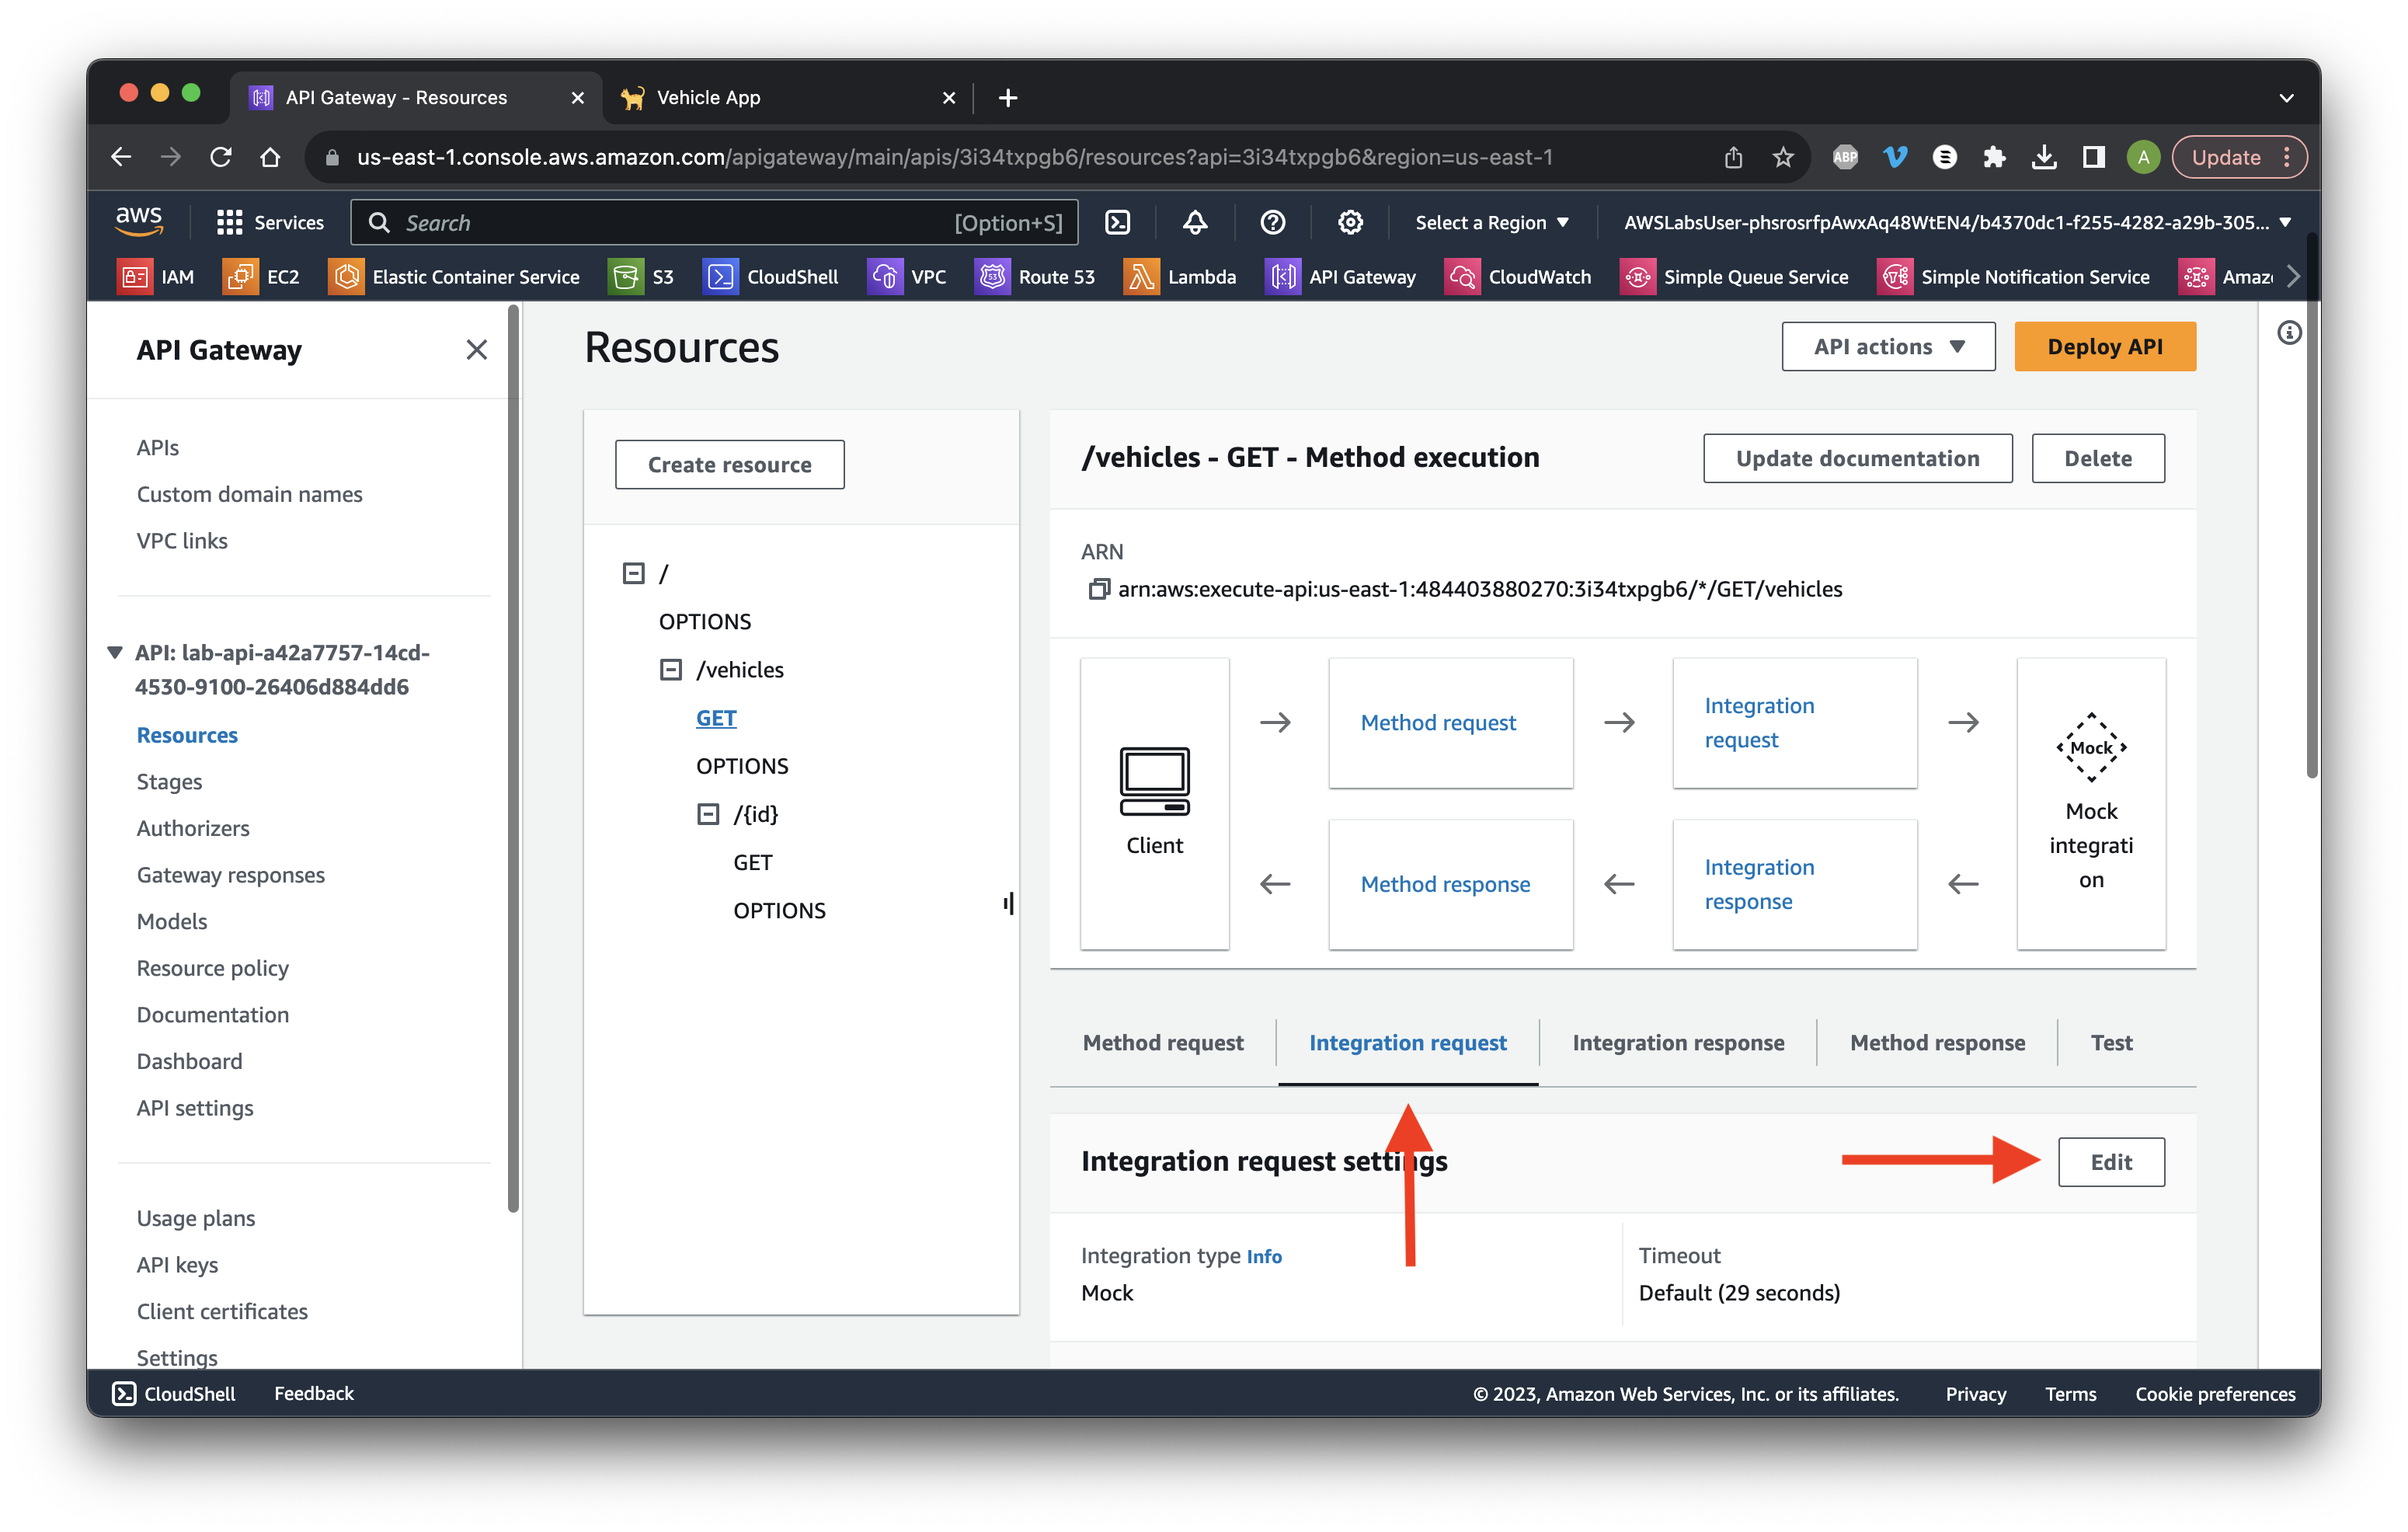Open the notifications bell

[x=1195, y=222]
